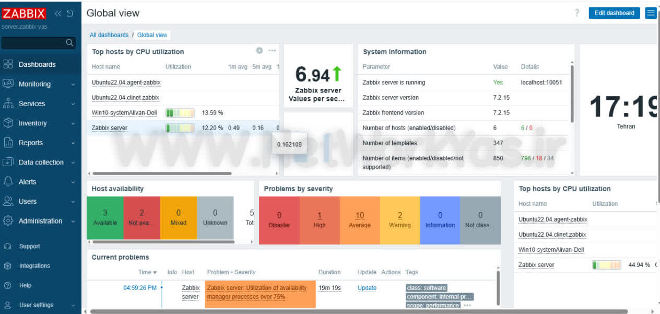660x314 pixels.
Task: Click the Edit dashboard button
Action: (x=614, y=13)
